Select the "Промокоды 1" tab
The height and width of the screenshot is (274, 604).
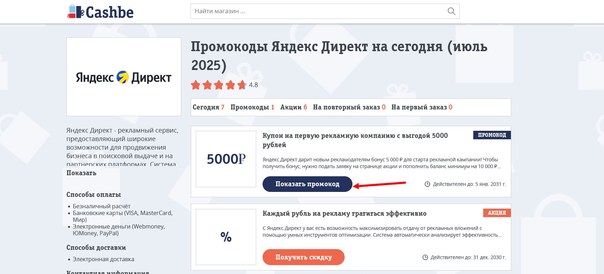tap(252, 107)
